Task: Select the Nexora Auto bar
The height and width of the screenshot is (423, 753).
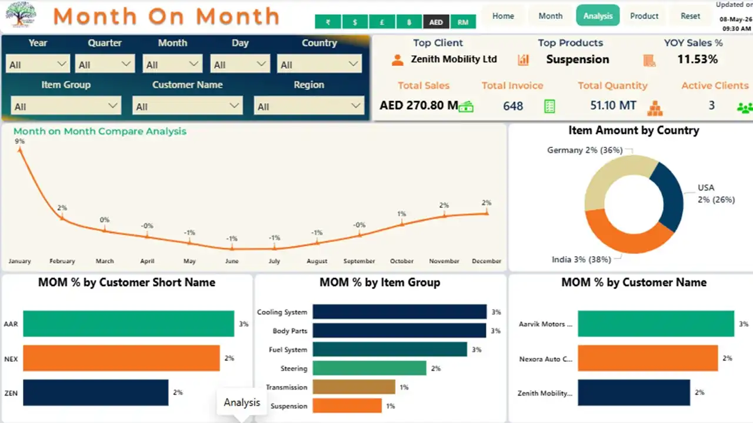Action: click(648, 358)
